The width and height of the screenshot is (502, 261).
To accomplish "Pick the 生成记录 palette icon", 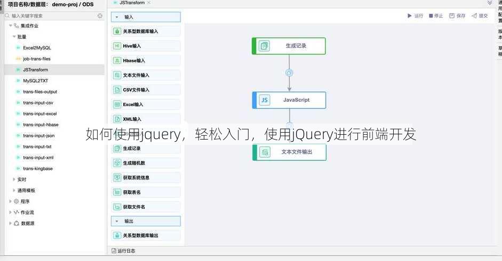I will click(x=117, y=149).
